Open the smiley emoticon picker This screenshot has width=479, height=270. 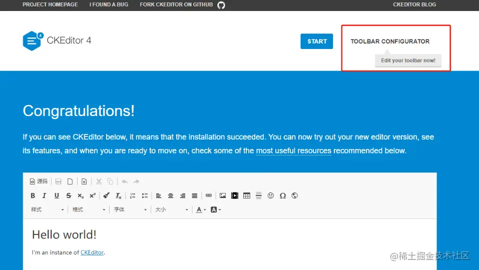(x=271, y=195)
